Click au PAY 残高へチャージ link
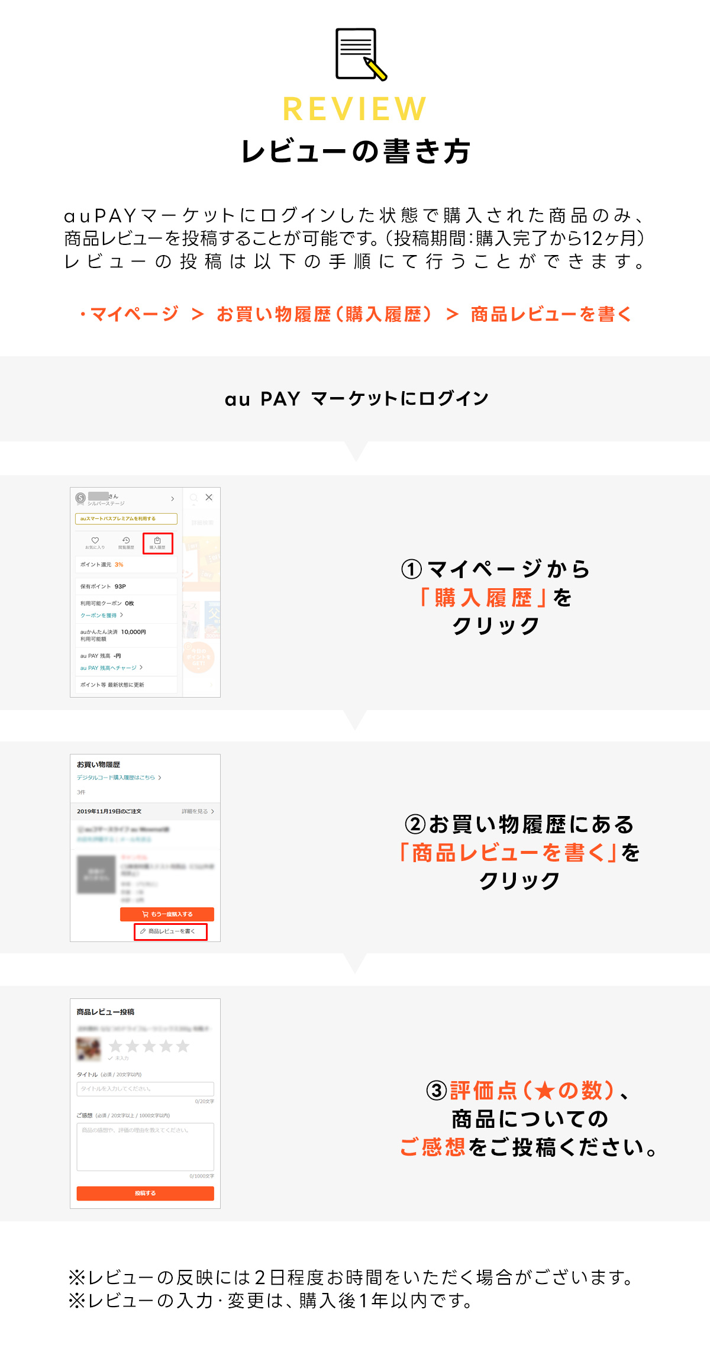Viewport: 710px width, 1361px height. (x=111, y=667)
